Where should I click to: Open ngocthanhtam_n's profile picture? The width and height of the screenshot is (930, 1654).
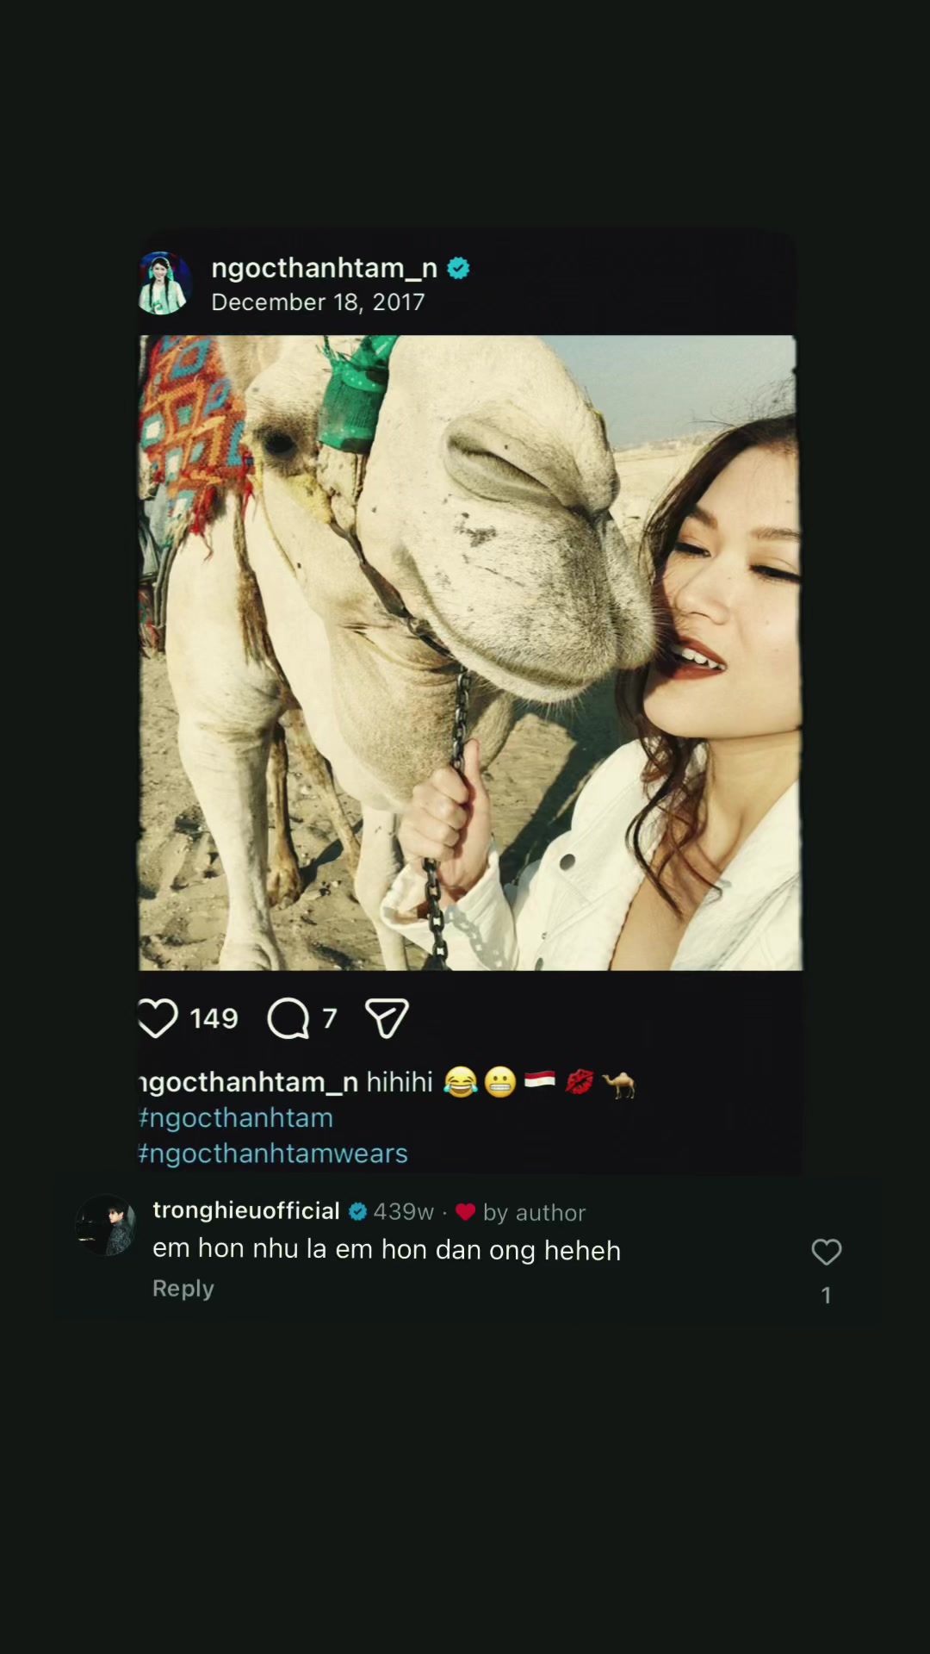click(x=164, y=283)
